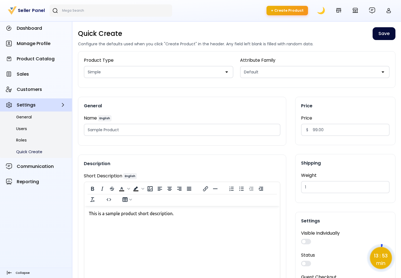
Task: Center align text in editor
Action: point(170,189)
